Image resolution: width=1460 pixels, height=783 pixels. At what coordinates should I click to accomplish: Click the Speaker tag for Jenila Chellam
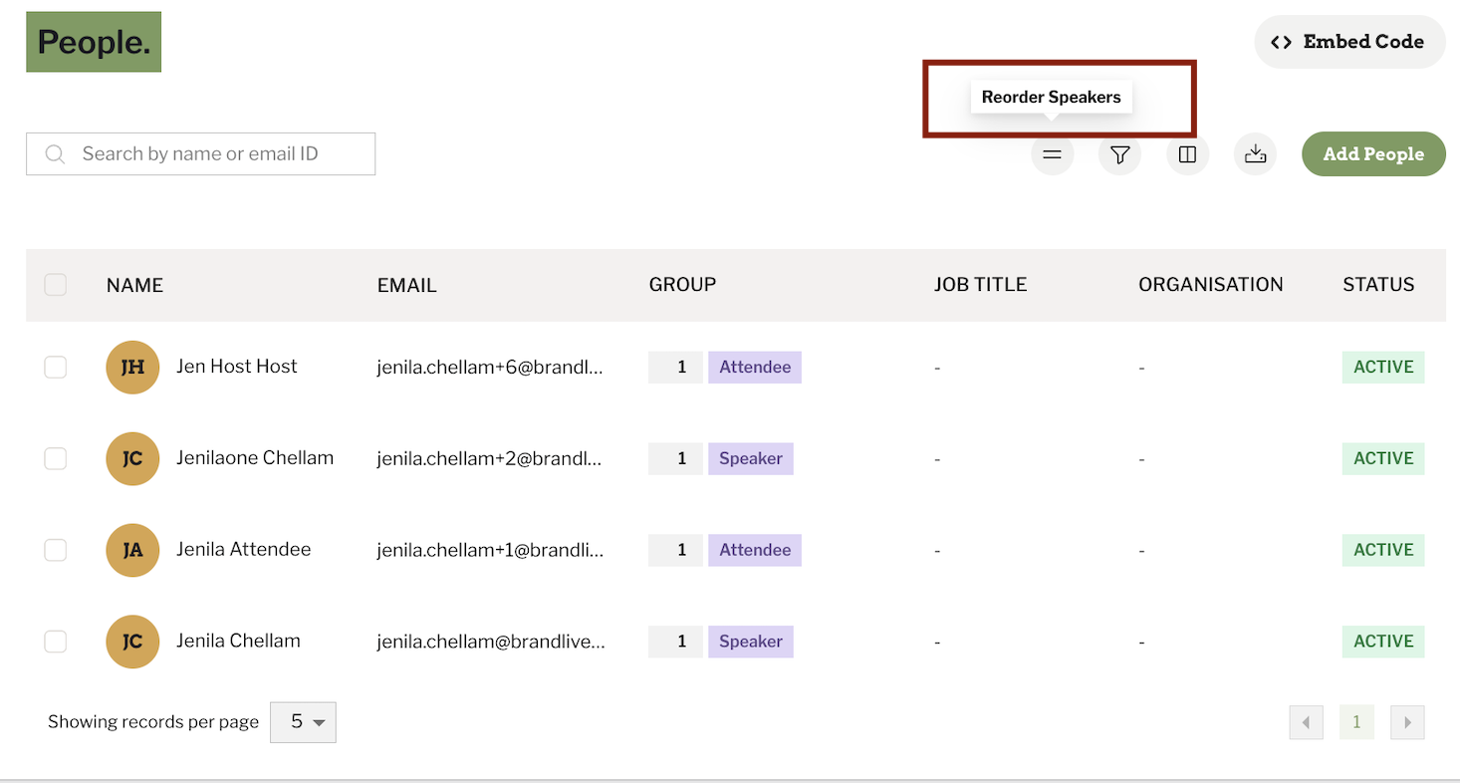point(751,642)
